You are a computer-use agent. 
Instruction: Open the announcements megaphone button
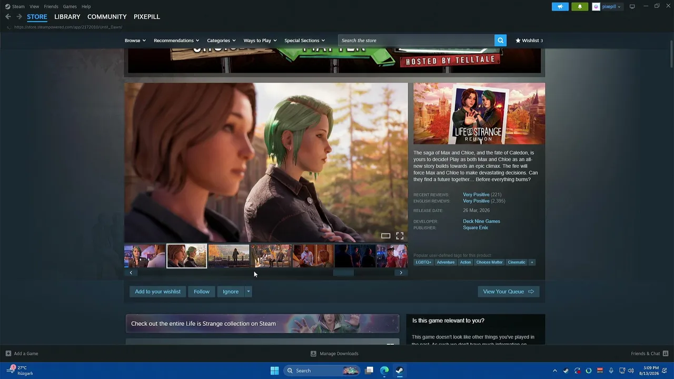(560, 6)
